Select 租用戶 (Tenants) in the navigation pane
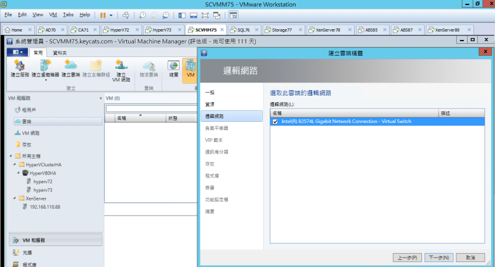The height and width of the screenshot is (267, 495). 29,110
